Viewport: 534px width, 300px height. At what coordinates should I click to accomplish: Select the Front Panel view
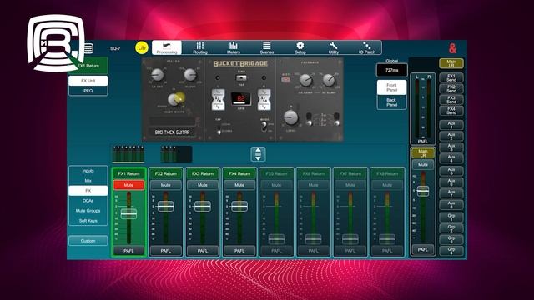(391, 87)
